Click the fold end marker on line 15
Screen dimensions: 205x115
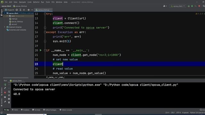coord(45,27)
